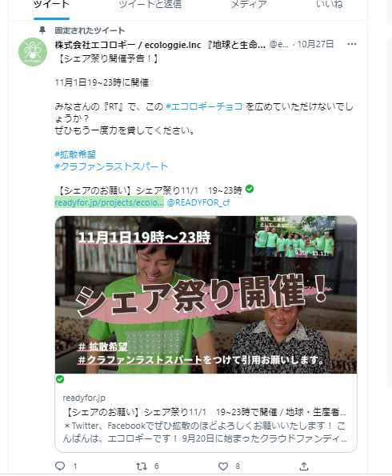Switch to the ツイートと返信 tab
The width and height of the screenshot is (392, 476).
[x=150, y=4]
